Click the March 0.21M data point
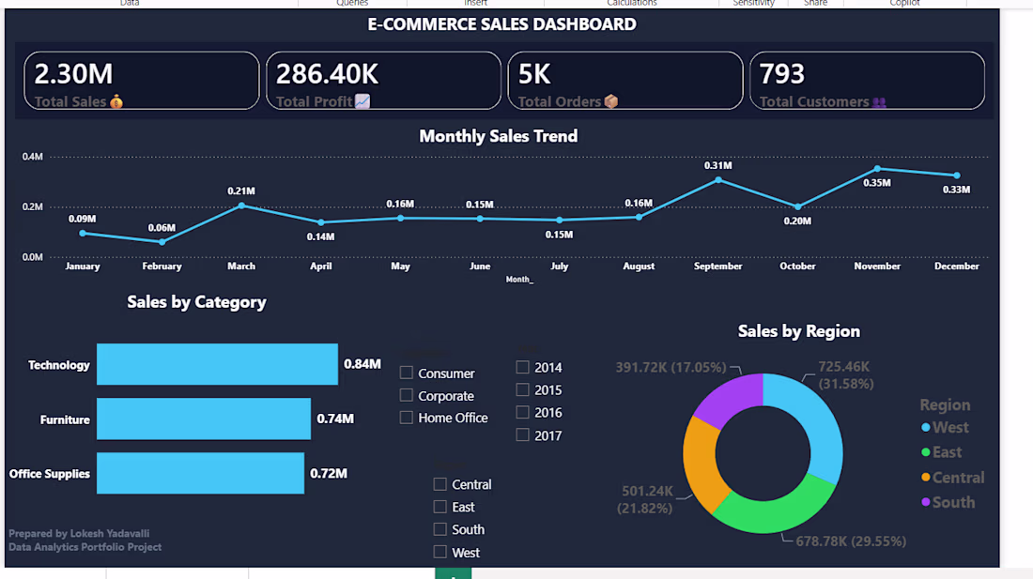The width and height of the screenshot is (1033, 579). pyautogui.click(x=241, y=206)
